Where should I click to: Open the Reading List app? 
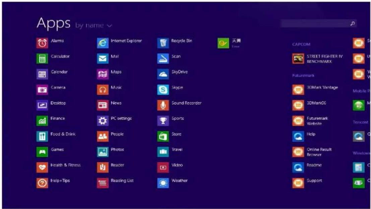pos(103,183)
